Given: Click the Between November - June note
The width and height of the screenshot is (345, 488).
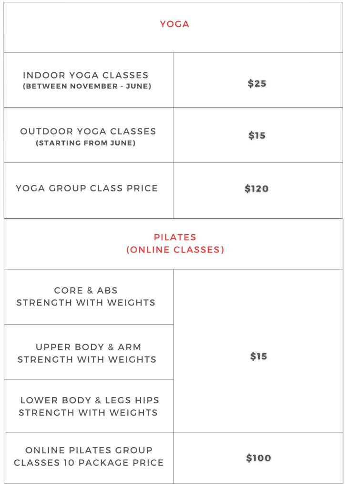Looking at the screenshot, I should 87,86.
